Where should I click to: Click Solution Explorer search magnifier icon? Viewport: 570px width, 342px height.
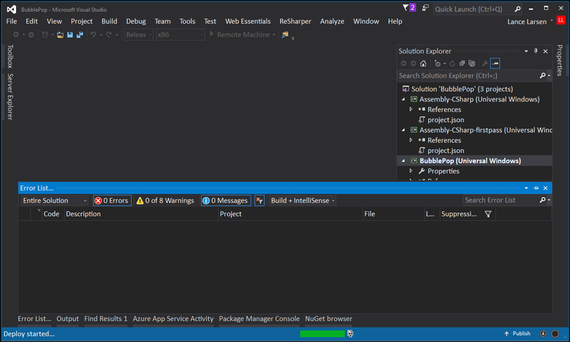click(543, 76)
